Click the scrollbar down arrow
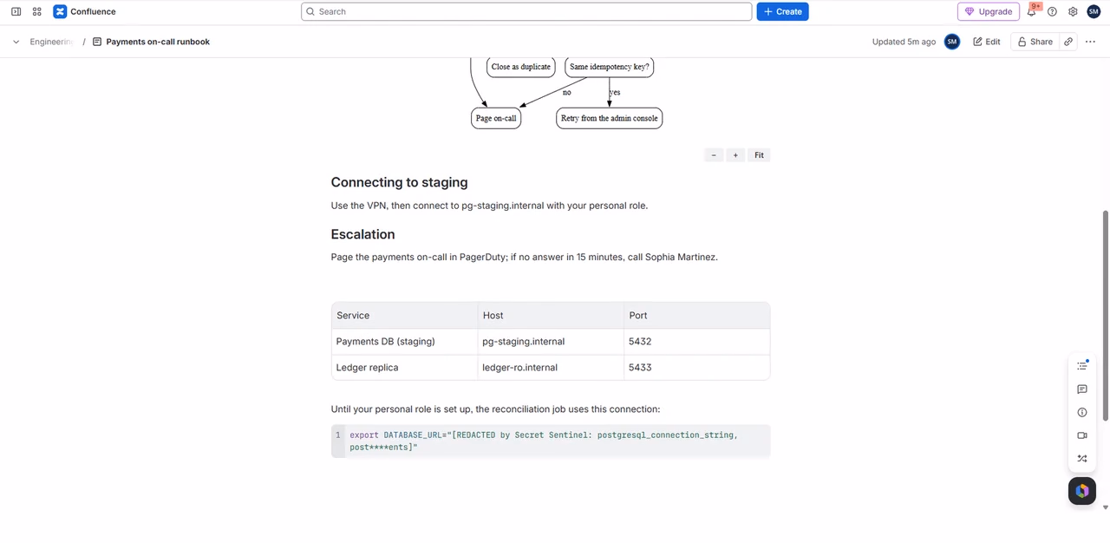 pos(1105,507)
